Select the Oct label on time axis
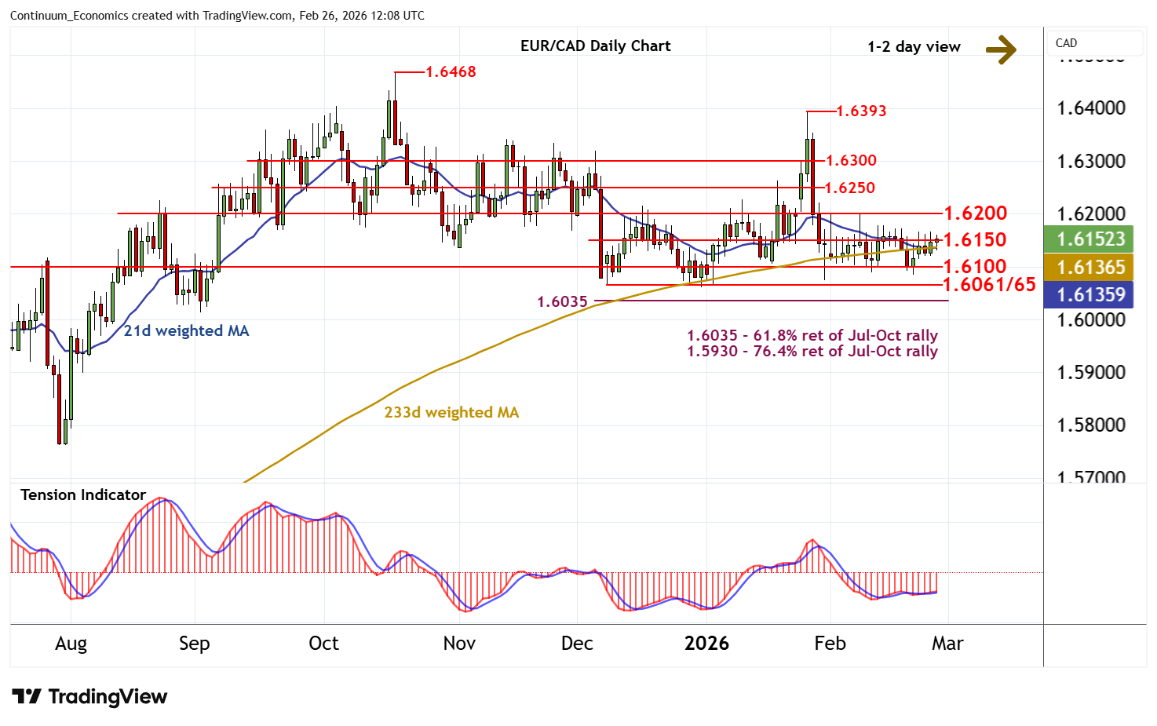 pyautogui.click(x=323, y=644)
